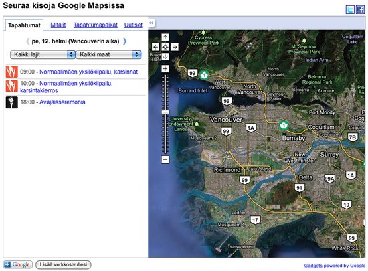Share via the Facebook icon
Viewport: 368px width, 271px height.
[x=360, y=9]
